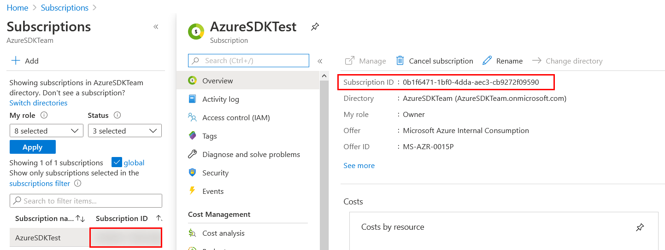Open the Status dropdown

click(125, 131)
